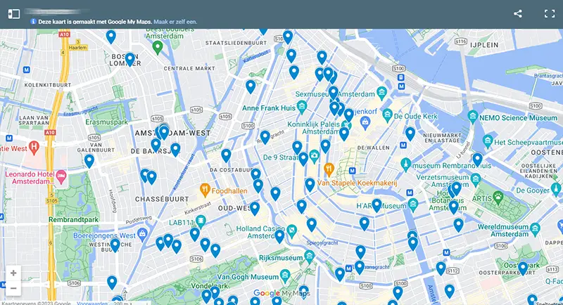This screenshot has height=305, width=563.
Task: Select the green marker near Beest Boulders
Action: pyautogui.click(x=157, y=47)
